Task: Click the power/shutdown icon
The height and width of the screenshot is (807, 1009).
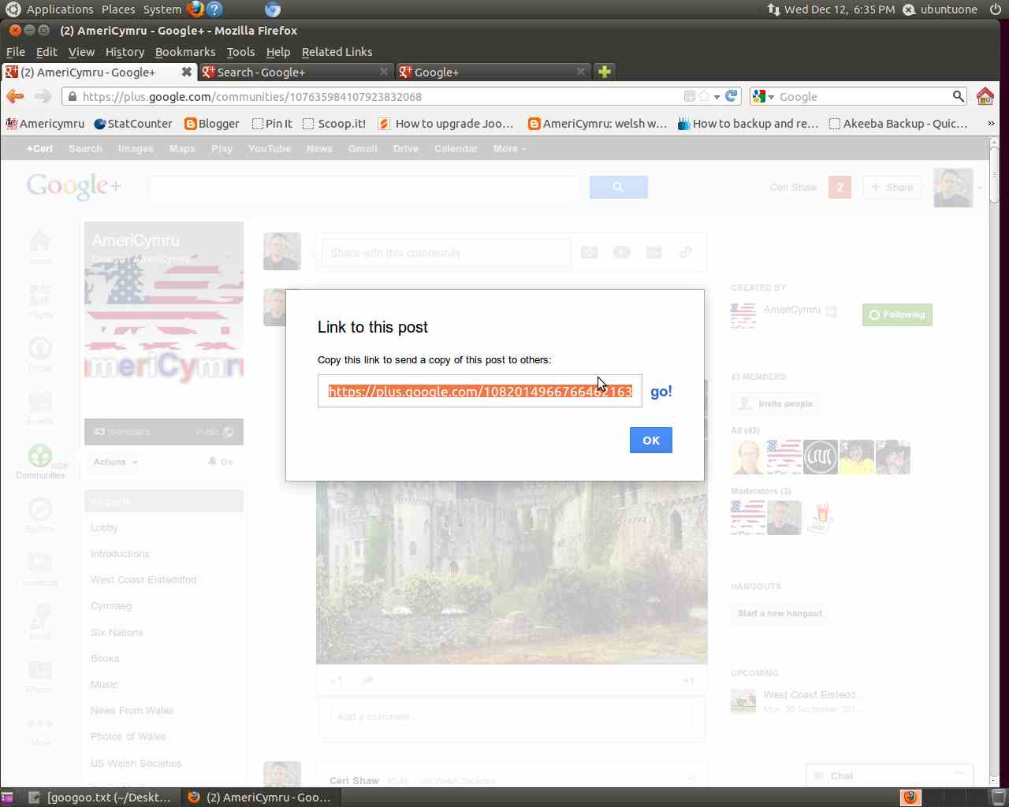Action: (995, 9)
